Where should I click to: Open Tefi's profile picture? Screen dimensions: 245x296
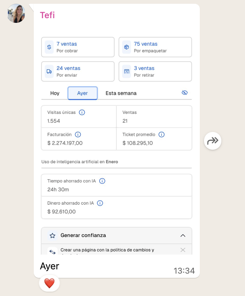[16, 14]
